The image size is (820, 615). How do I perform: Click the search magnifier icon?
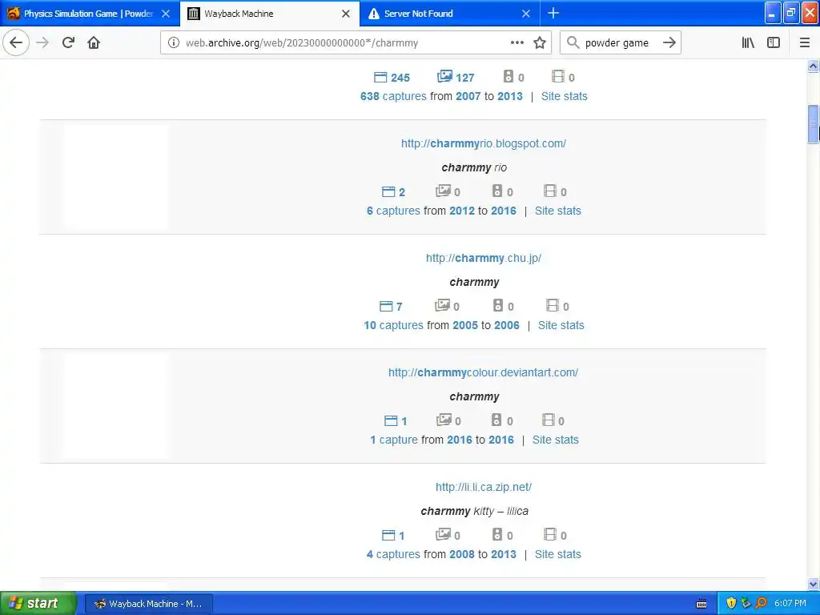tap(573, 43)
